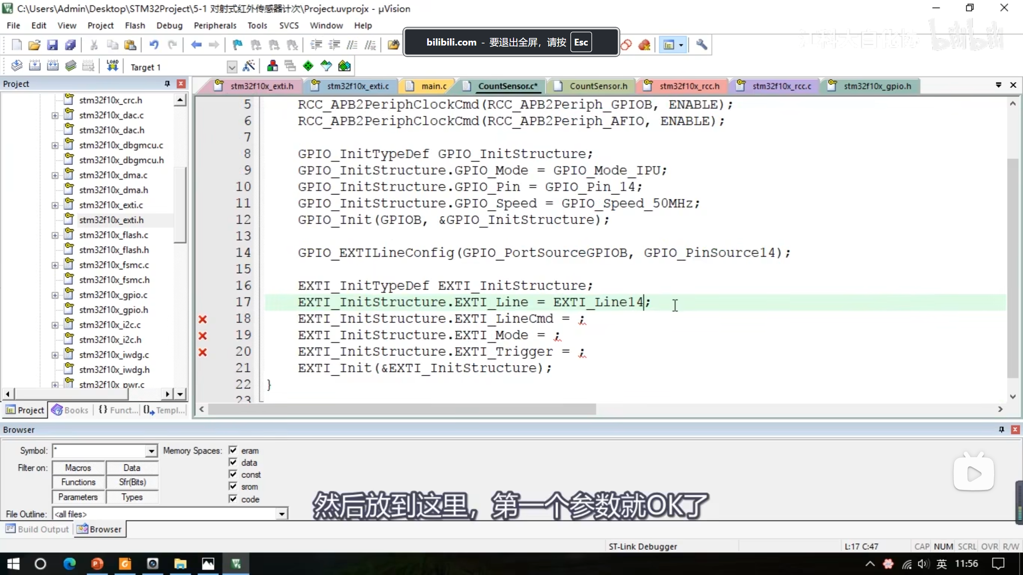Toggle the code memory space checkbox
Screen dimensions: 1023x575
click(x=233, y=499)
